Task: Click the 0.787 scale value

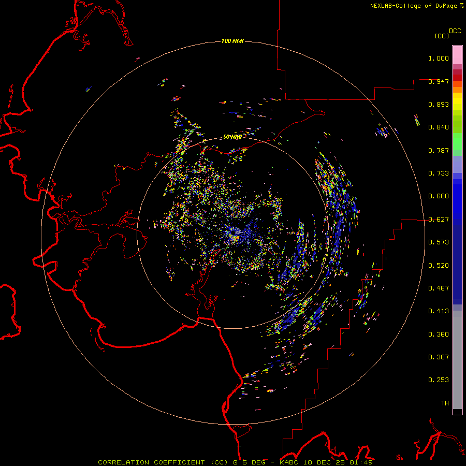Action: pyautogui.click(x=439, y=150)
